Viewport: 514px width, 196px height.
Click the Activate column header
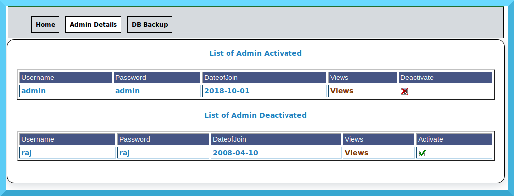(454, 139)
